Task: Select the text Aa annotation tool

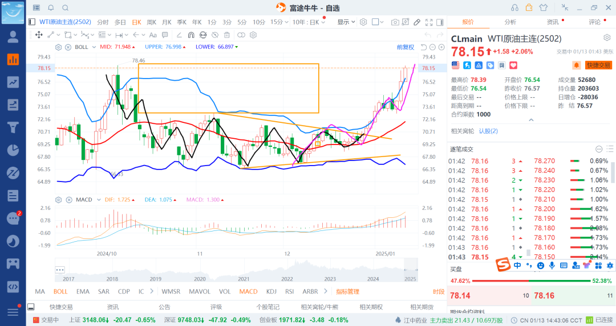Action: click(x=153, y=35)
